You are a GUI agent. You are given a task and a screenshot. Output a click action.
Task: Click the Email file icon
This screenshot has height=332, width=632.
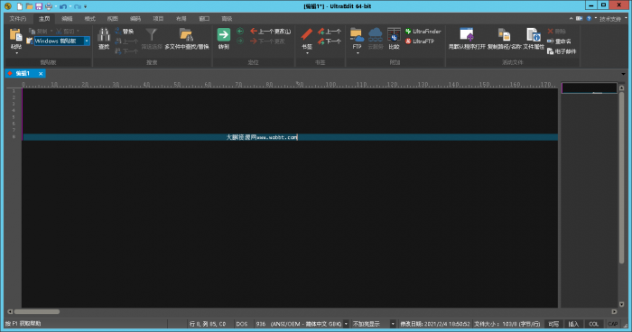pos(551,51)
